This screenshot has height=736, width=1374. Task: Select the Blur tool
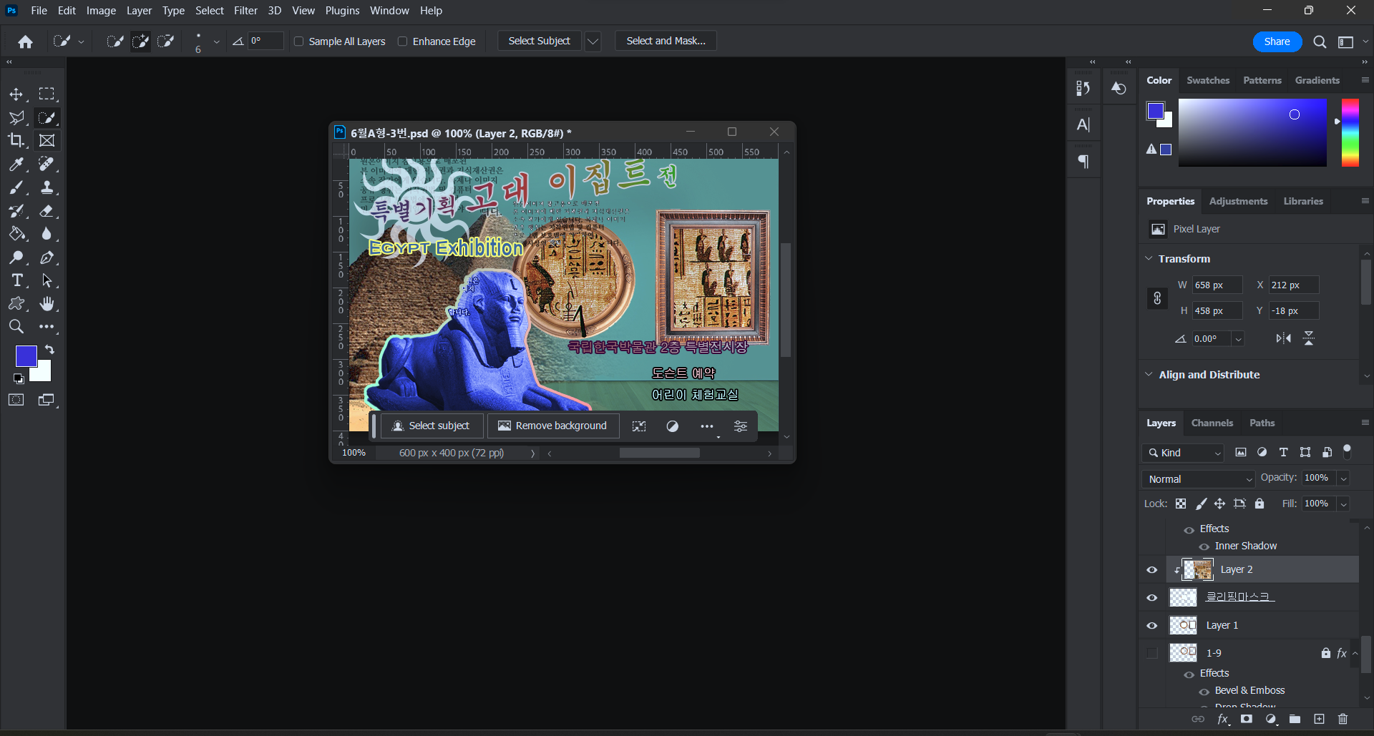pos(47,234)
